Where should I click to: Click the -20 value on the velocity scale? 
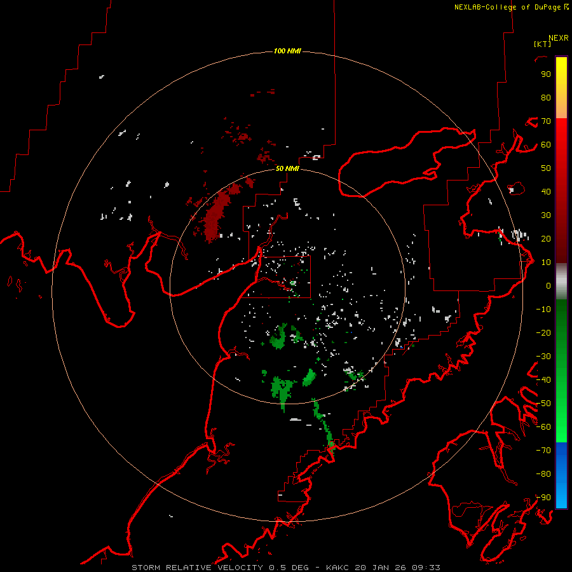[543, 332]
